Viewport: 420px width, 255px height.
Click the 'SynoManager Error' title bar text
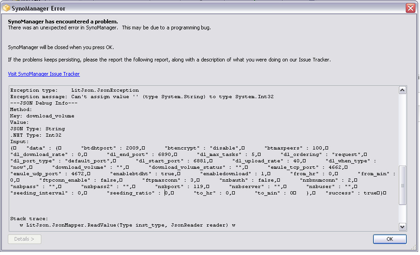[x=39, y=8]
